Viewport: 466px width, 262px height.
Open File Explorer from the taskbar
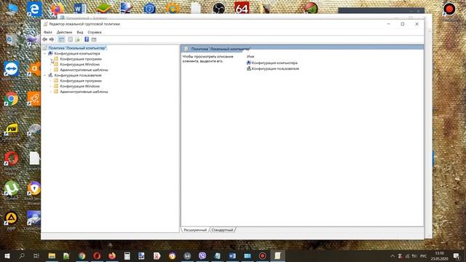(x=52, y=255)
